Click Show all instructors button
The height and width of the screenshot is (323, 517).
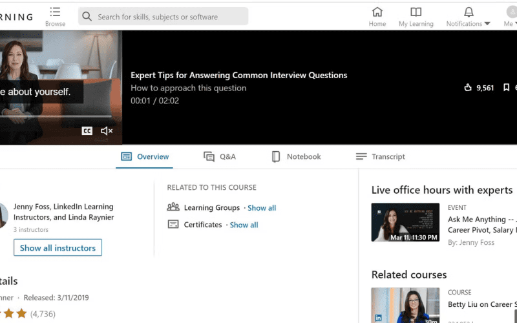click(x=58, y=247)
